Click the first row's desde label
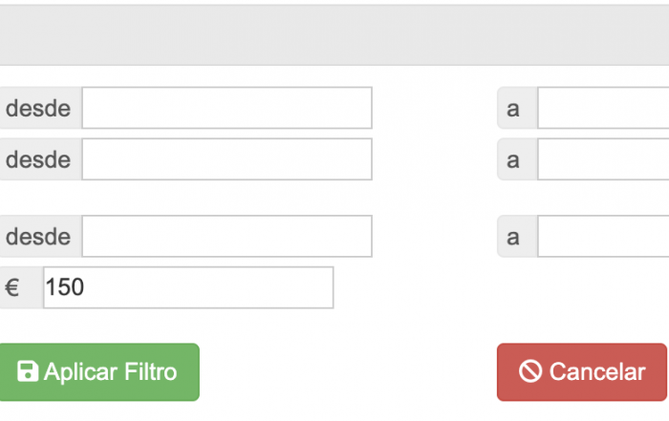This screenshot has width=669, height=421. pyautogui.click(x=38, y=109)
